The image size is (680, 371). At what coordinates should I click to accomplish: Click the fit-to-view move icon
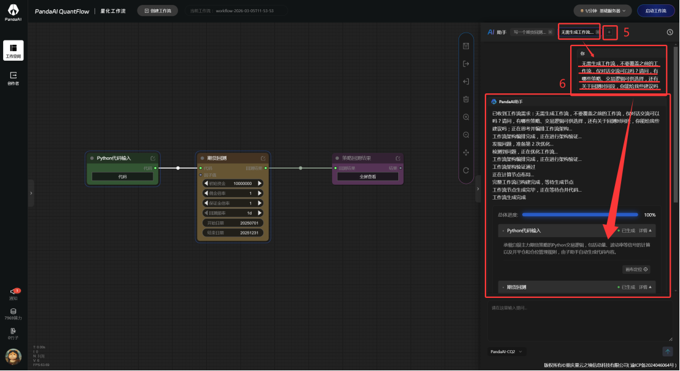pyautogui.click(x=466, y=153)
